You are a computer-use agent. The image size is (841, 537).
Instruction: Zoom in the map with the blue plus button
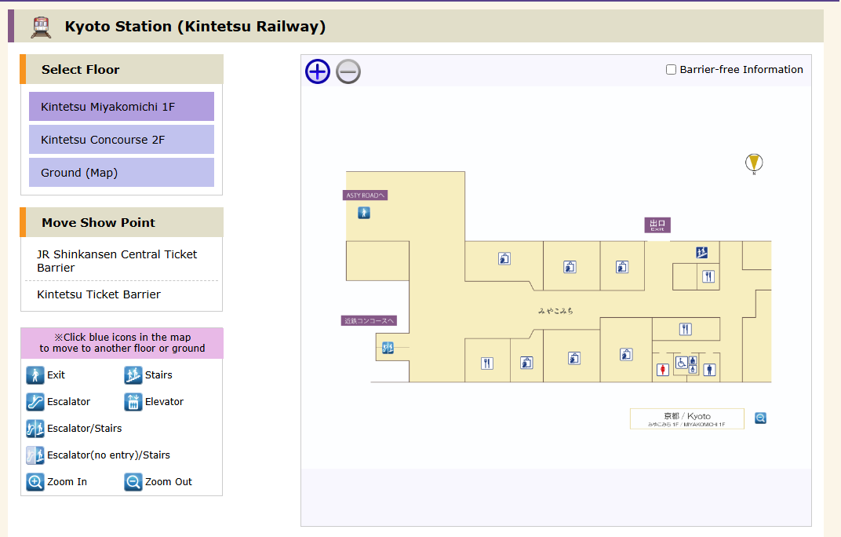[x=318, y=71]
